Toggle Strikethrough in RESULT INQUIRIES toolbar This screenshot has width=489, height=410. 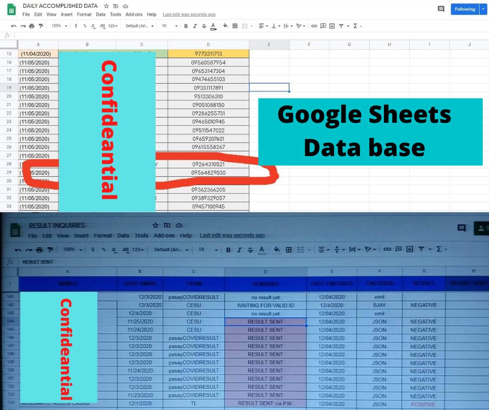(250, 250)
